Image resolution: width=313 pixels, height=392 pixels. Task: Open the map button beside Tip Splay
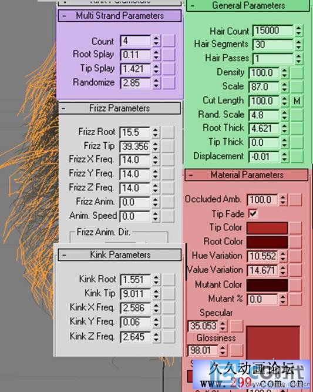click(x=169, y=69)
